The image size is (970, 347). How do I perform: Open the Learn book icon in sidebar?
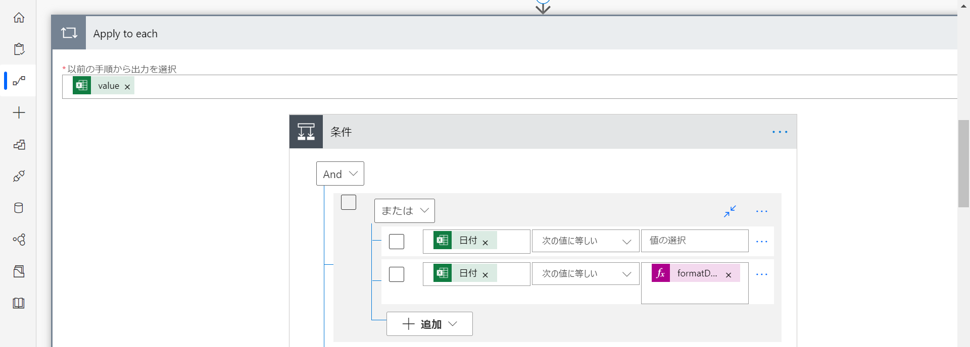click(19, 303)
